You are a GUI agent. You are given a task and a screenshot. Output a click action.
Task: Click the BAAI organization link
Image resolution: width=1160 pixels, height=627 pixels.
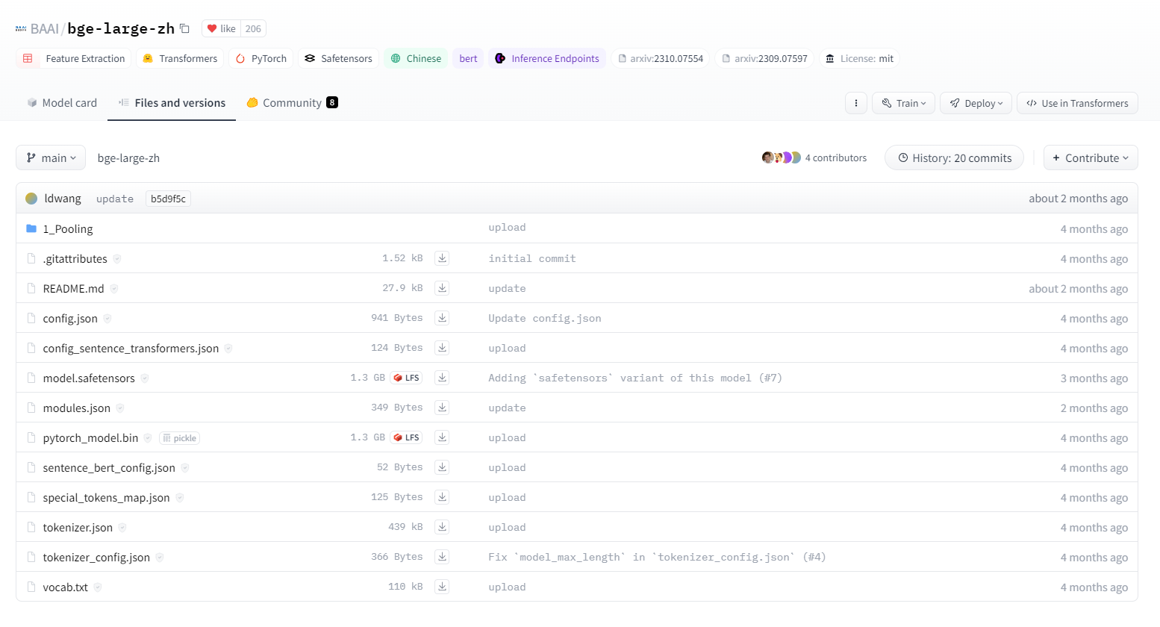(44, 28)
